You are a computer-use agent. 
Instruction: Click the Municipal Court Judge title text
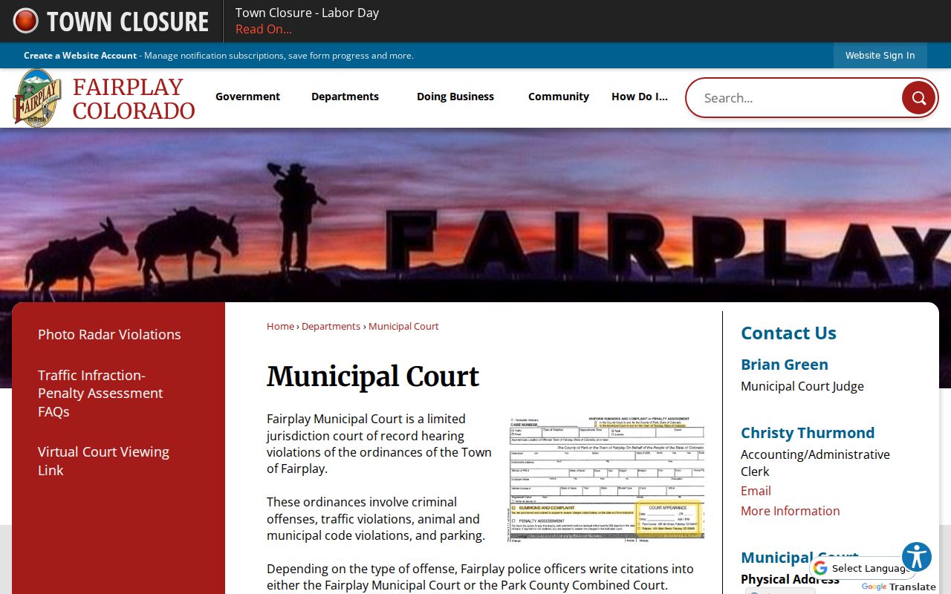coord(802,386)
